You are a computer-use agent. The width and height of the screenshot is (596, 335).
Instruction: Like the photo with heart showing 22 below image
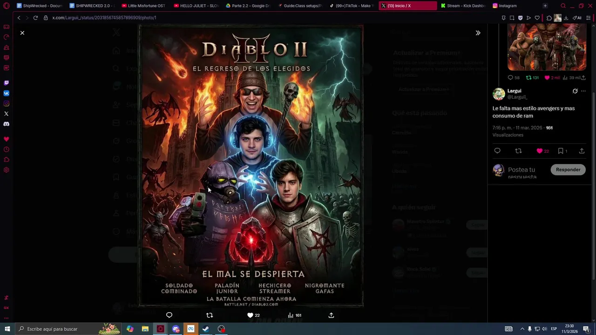(253, 315)
